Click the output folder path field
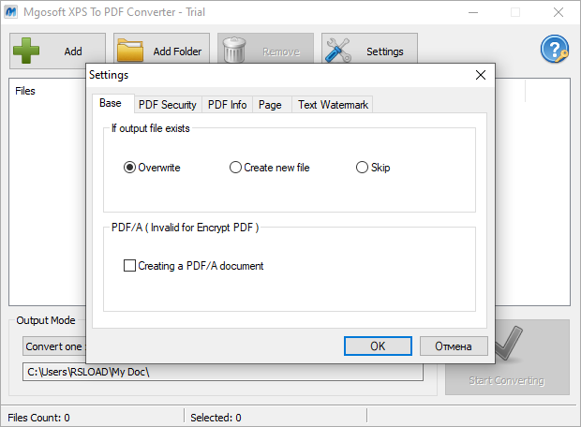The image size is (581, 427). click(223, 372)
